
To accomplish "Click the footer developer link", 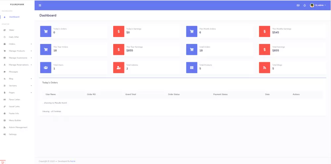I will (72, 161).
